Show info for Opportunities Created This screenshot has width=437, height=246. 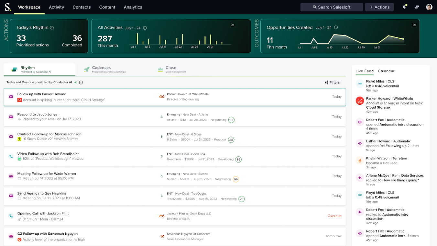[x=336, y=28]
